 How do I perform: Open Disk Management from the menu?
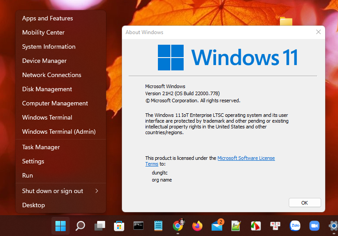pyautogui.click(x=61, y=89)
